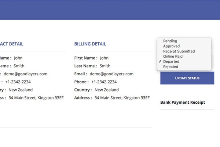220x147 pixels.
Task: Click the Bank Payment Receipt heading
Action: pos(183,103)
